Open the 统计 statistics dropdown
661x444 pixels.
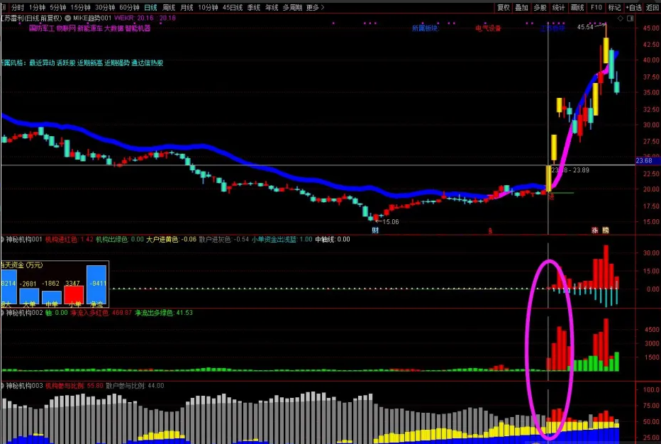coord(559,7)
